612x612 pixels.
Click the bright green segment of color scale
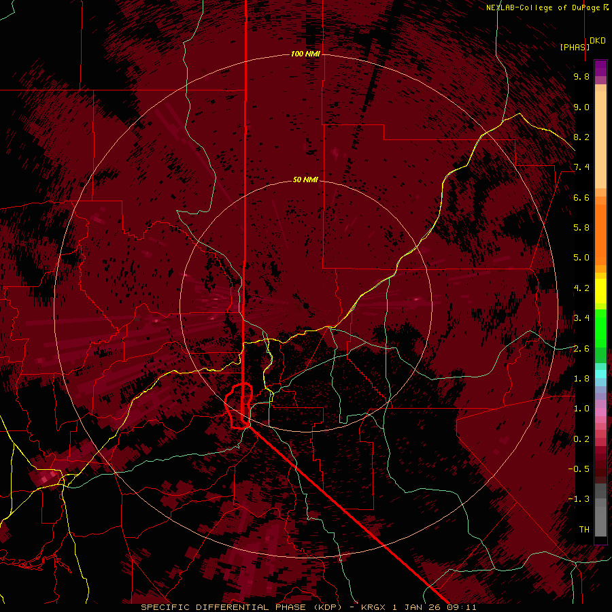pyautogui.click(x=600, y=328)
